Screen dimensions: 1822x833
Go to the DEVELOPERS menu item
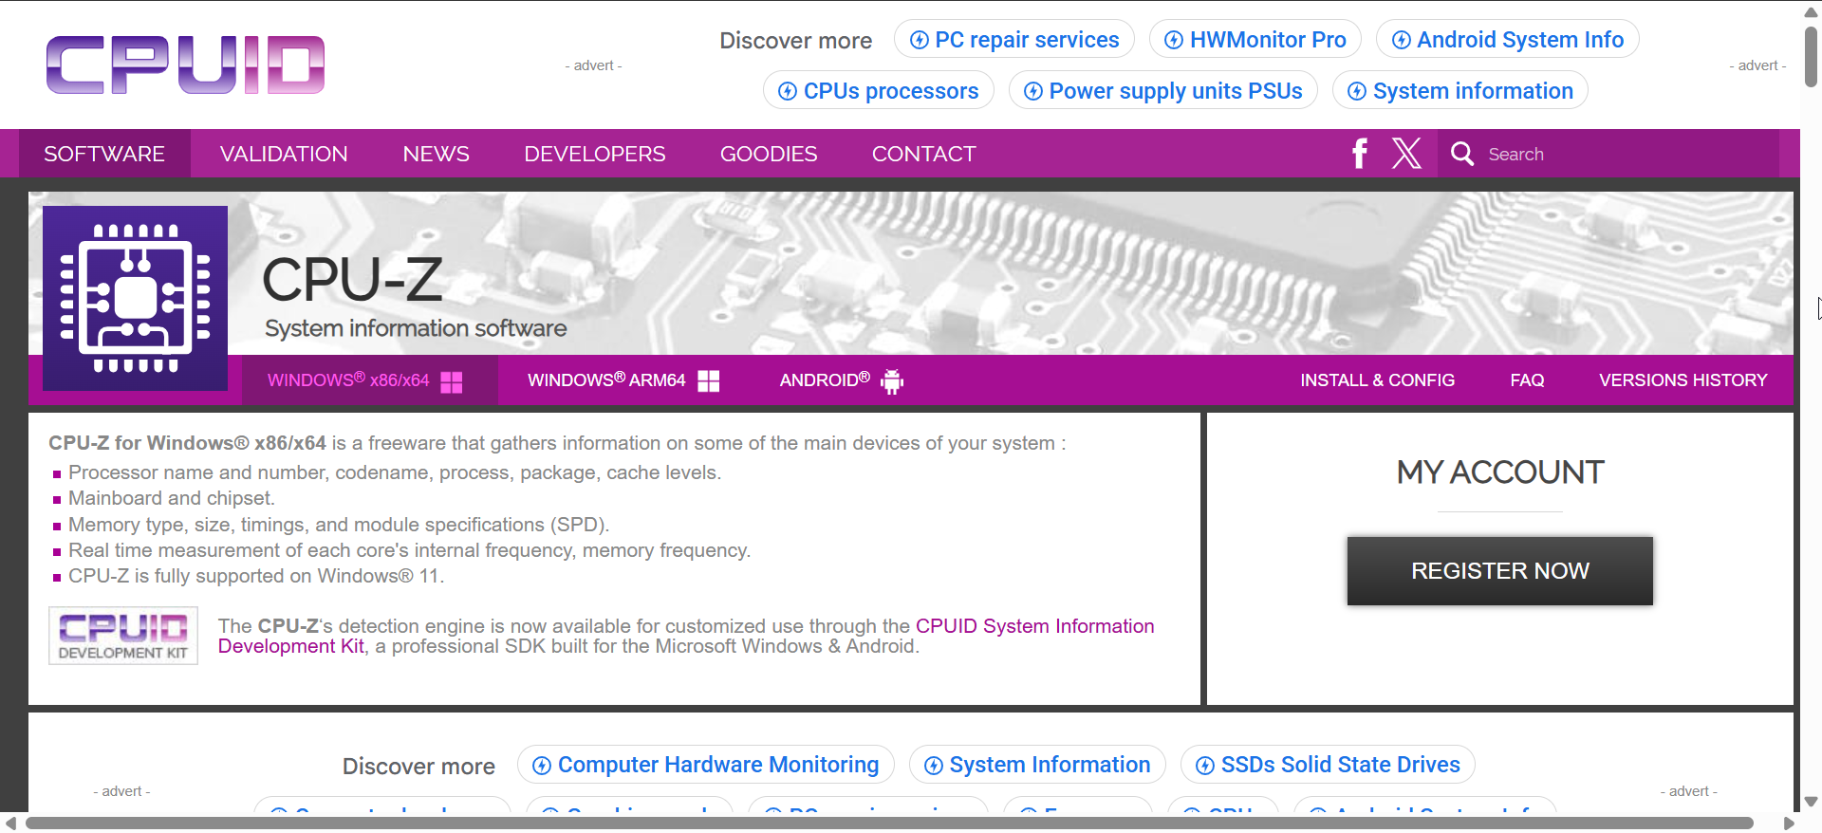(594, 154)
